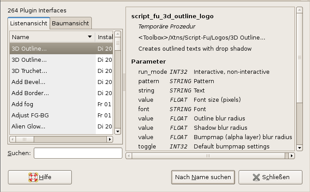The image size is (310, 192).
Task: Click the toggle parameter name
Action: 147,146
